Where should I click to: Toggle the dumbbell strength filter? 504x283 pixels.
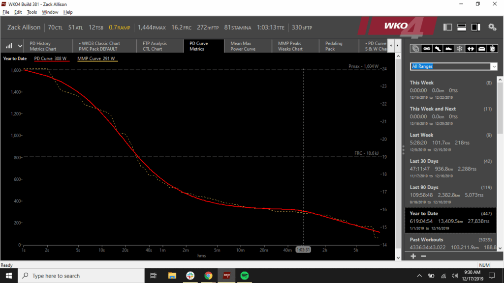click(471, 49)
